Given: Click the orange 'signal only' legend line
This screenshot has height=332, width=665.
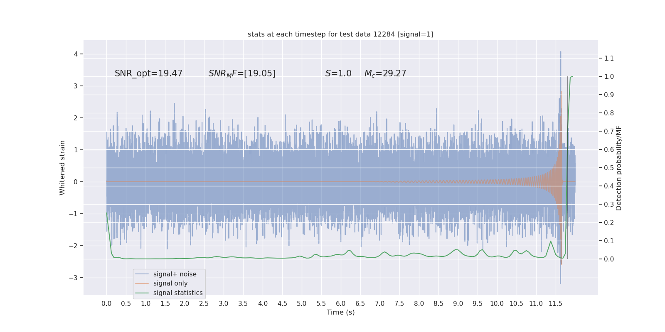Looking at the screenshot, I should pyautogui.click(x=142, y=283).
